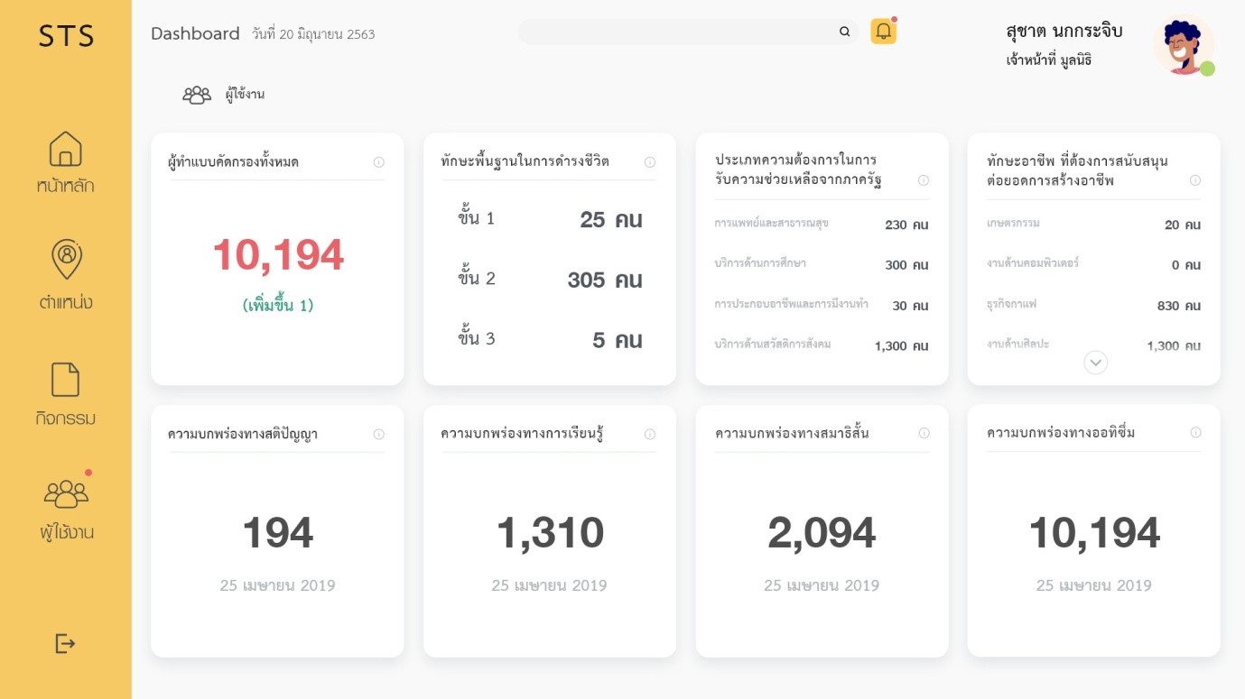Viewport: 1245px width, 699px height.
Task: Open the กิจกรรม document icon
Action: click(x=65, y=380)
